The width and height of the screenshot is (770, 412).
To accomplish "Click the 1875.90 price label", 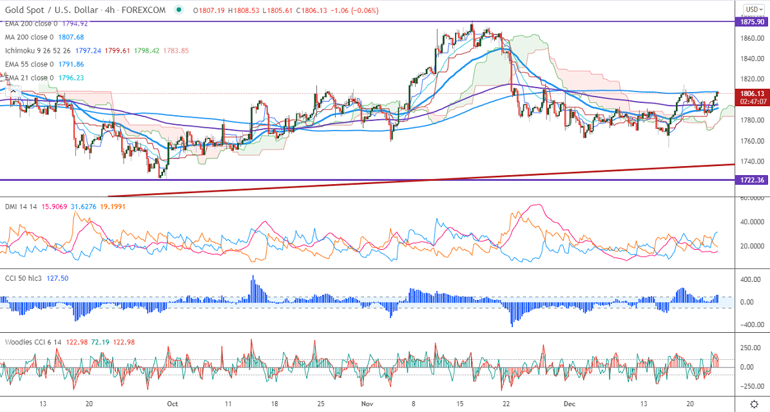I will tap(752, 22).
